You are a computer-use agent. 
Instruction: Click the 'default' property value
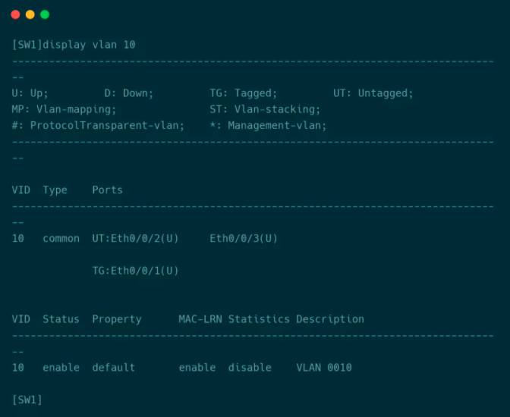[x=114, y=368]
